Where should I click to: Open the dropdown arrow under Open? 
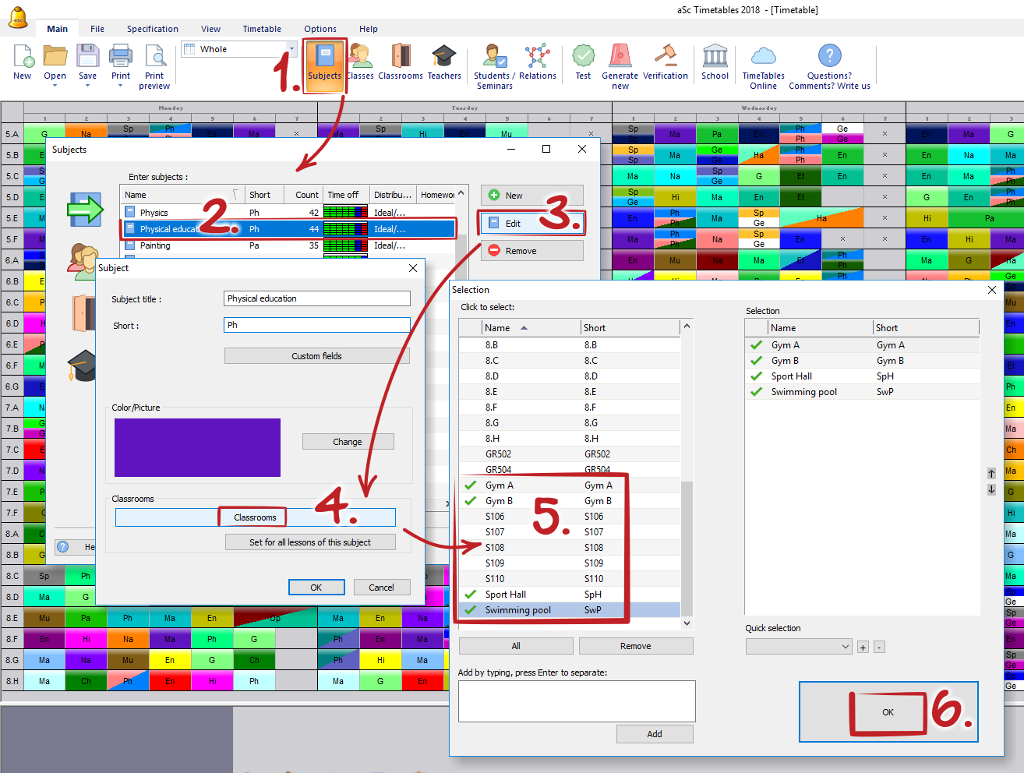click(55, 86)
